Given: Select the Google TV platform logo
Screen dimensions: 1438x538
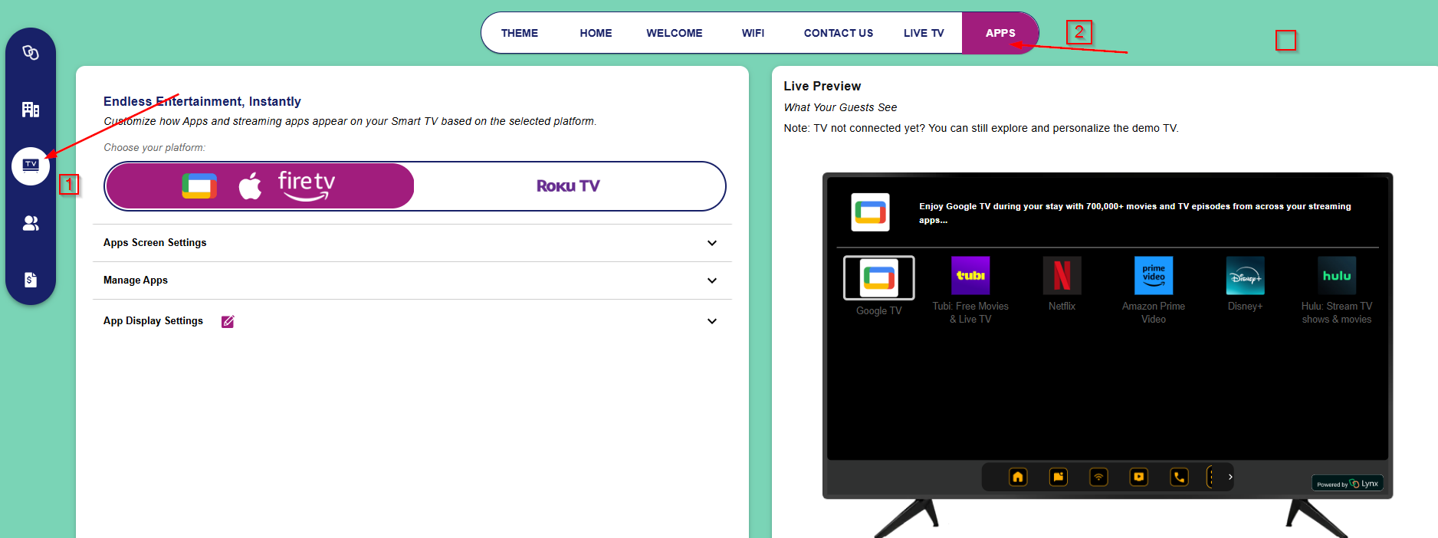Looking at the screenshot, I should pyautogui.click(x=199, y=186).
